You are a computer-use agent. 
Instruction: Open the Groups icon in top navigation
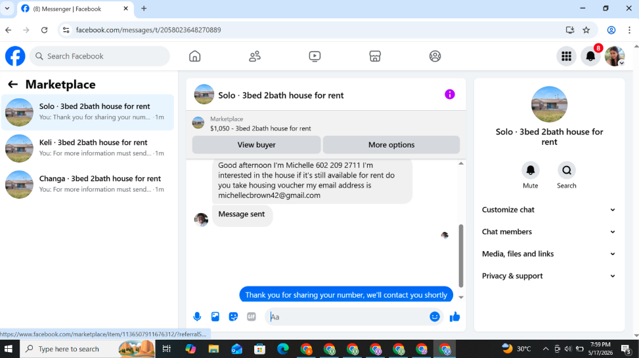[x=435, y=56]
